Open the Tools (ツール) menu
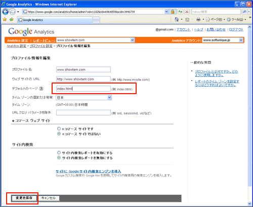 click(236, 20)
